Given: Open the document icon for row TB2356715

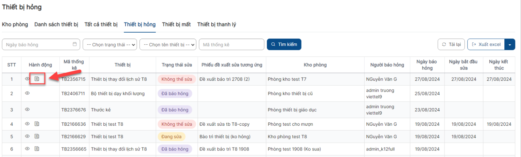Looking at the screenshot, I should click(37, 79).
